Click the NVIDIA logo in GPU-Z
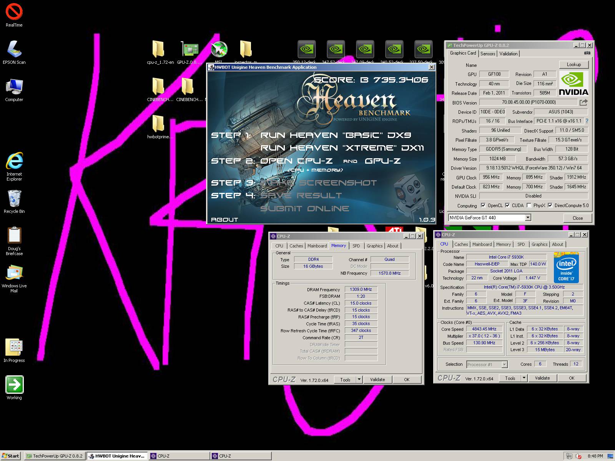The height and width of the screenshot is (461, 615). (573, 83)
